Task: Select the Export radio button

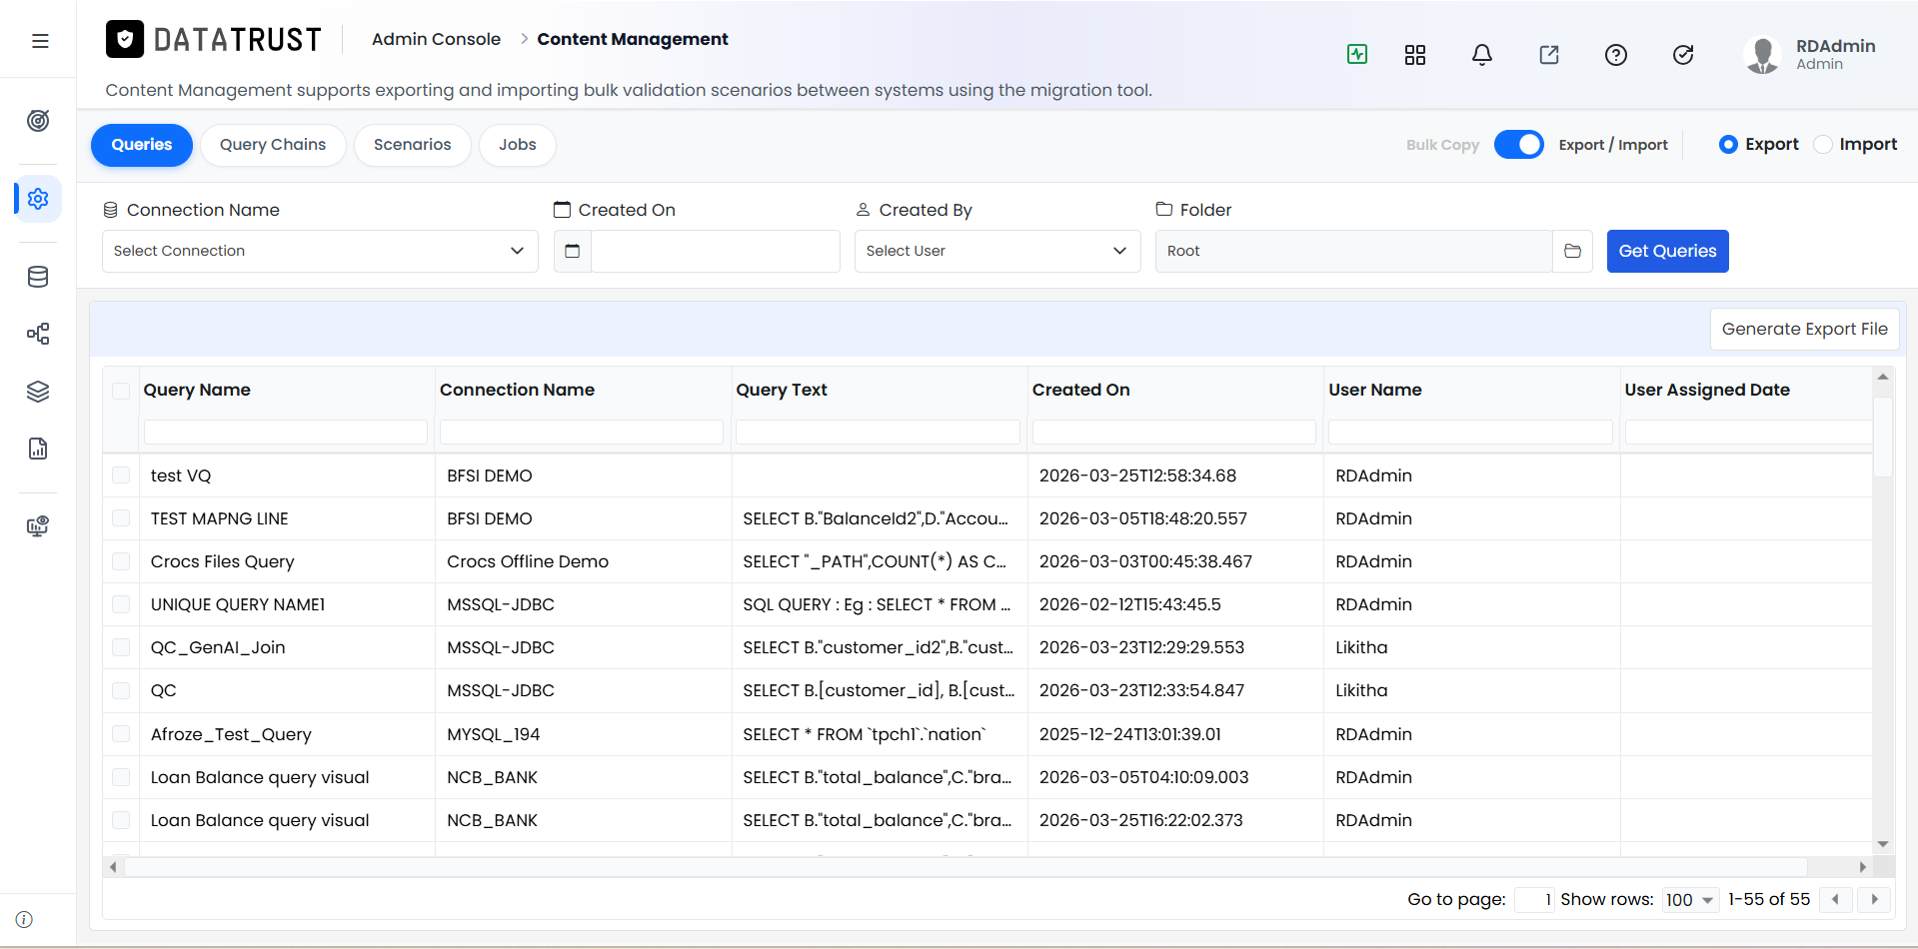Action: tap(1728, 145)
